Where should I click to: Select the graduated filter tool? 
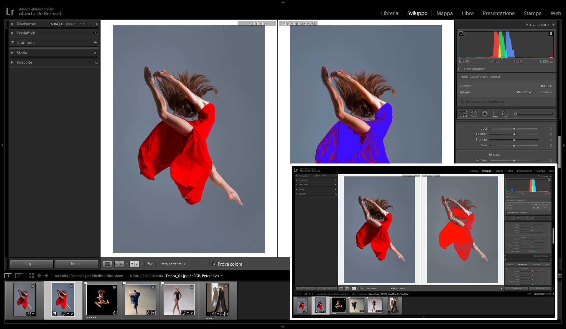point(495,114)
